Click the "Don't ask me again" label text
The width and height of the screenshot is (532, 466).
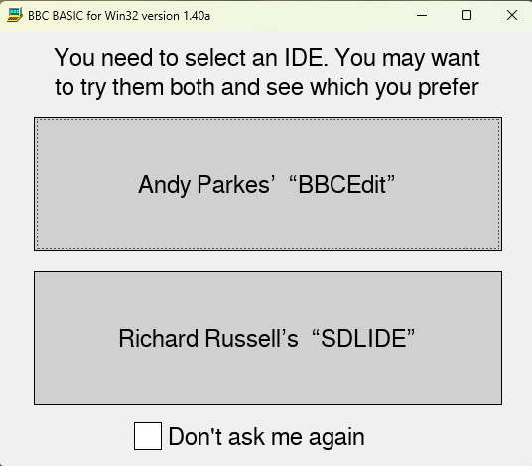coord(267,436)
